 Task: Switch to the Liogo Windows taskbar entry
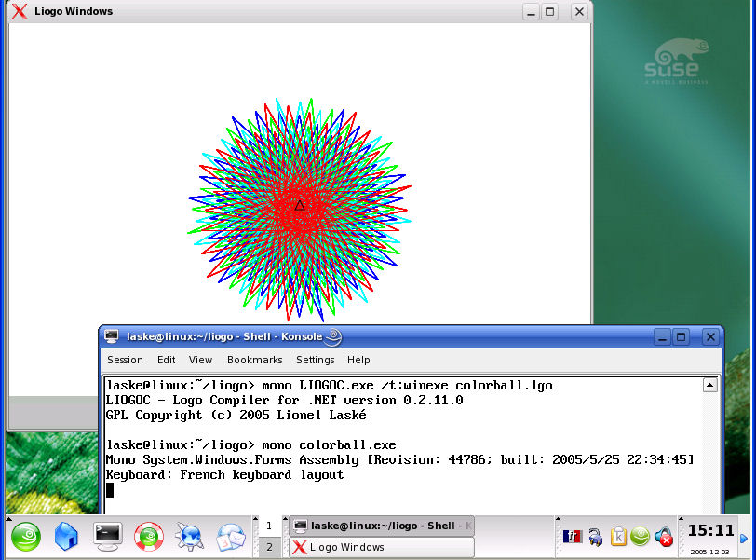point(381,547)
